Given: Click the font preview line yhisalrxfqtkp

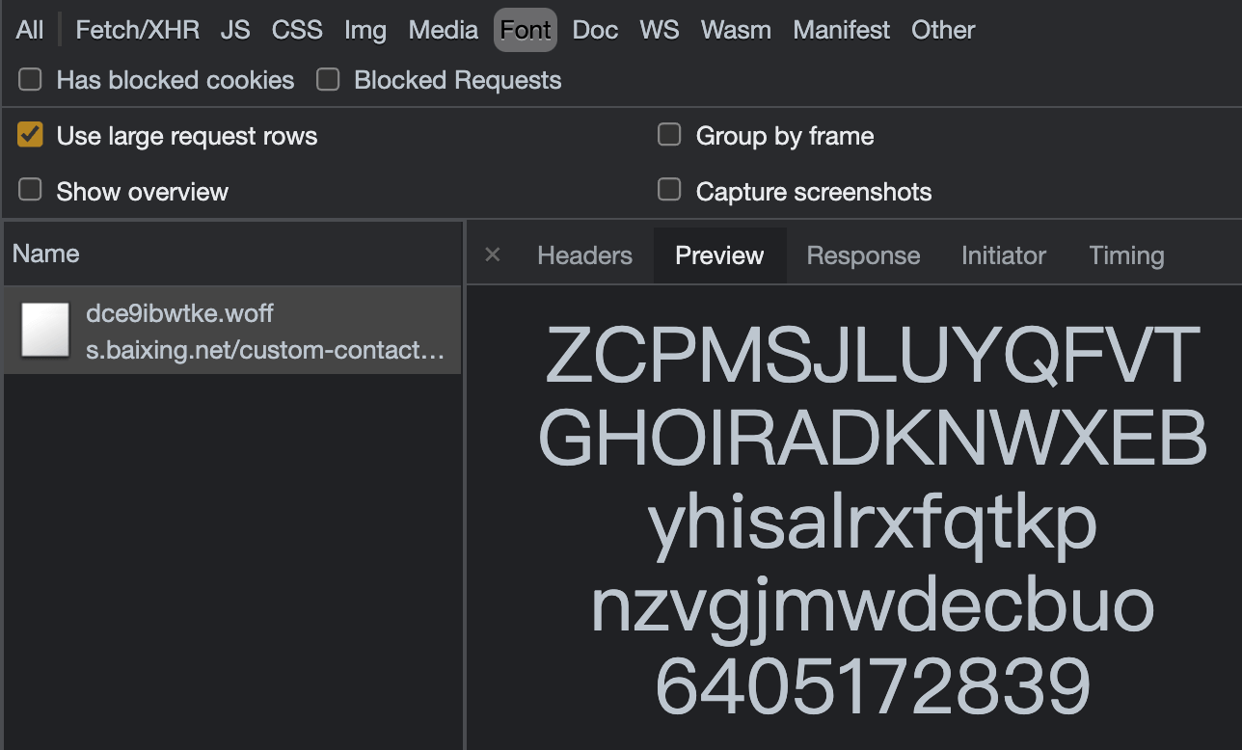Looking at the screenshot, I should 873,525.
